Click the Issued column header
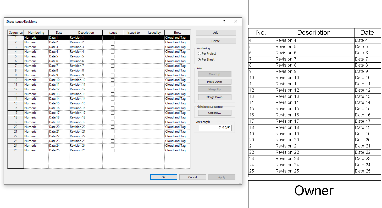Viewport: 382px width, 208px height. [x=113, y=33]
